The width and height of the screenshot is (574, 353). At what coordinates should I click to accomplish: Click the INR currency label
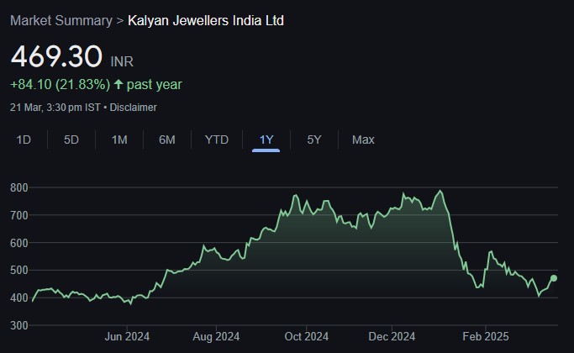[x=122, y=61]
